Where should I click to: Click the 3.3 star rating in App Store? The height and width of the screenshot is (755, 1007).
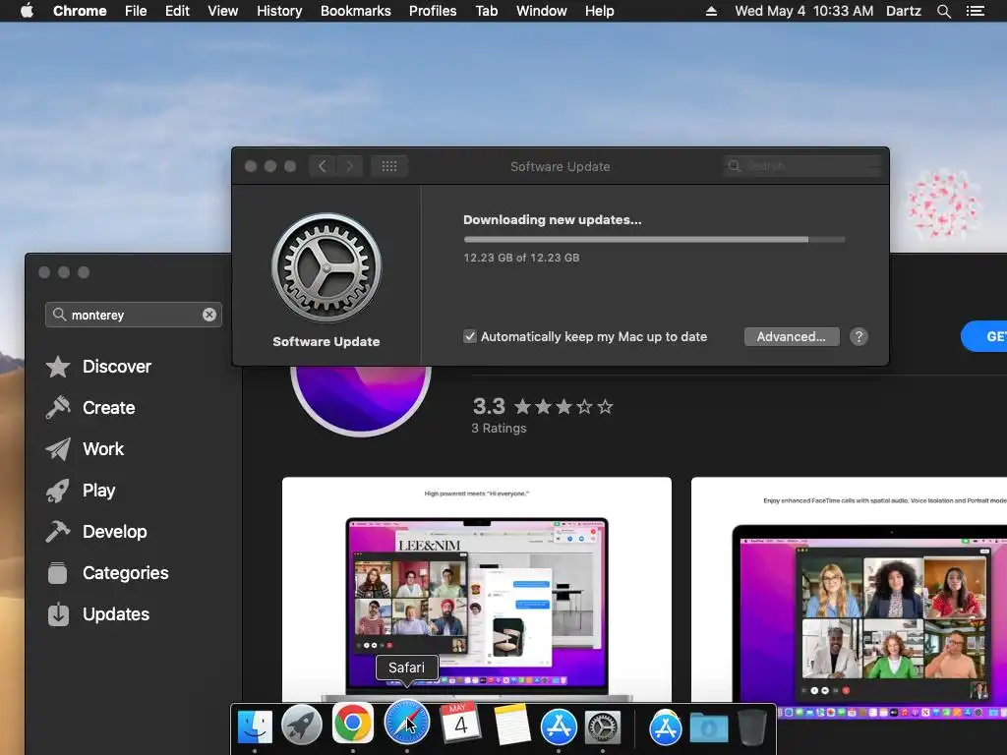coord(543,406)
